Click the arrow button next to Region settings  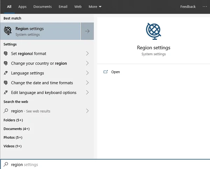[x=87, y=31]
